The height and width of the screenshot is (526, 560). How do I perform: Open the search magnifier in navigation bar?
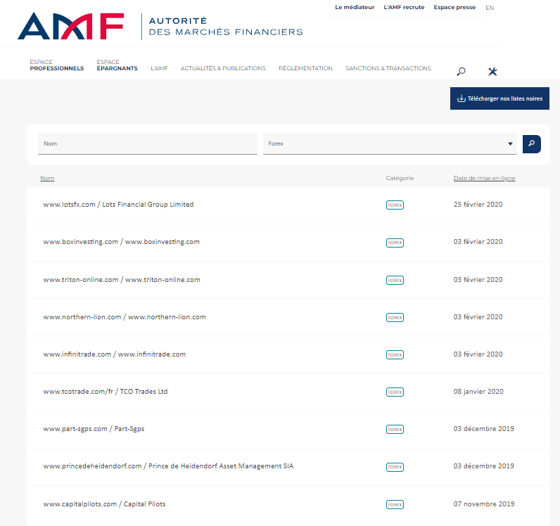(461, 71)
